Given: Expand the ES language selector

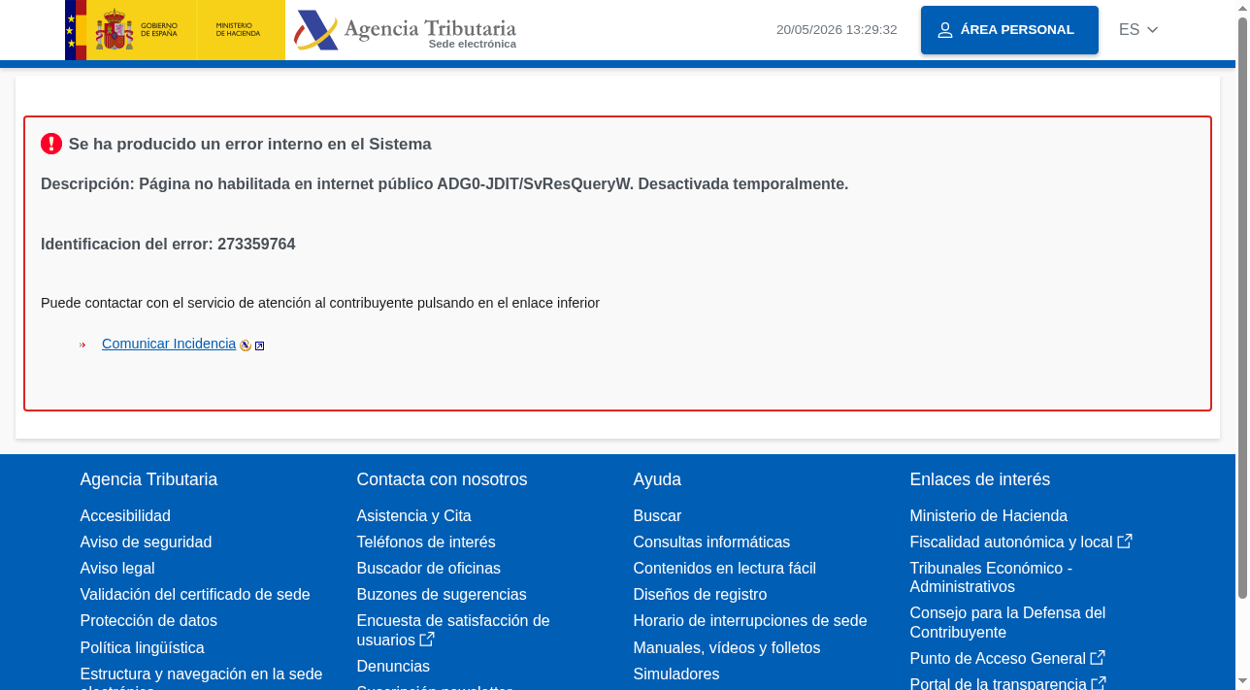Looking at the screenshot, I should coord(1138,30).
